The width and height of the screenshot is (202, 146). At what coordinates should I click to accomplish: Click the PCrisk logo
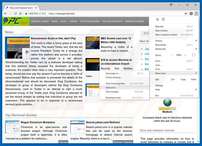click(x=16, y=21)
